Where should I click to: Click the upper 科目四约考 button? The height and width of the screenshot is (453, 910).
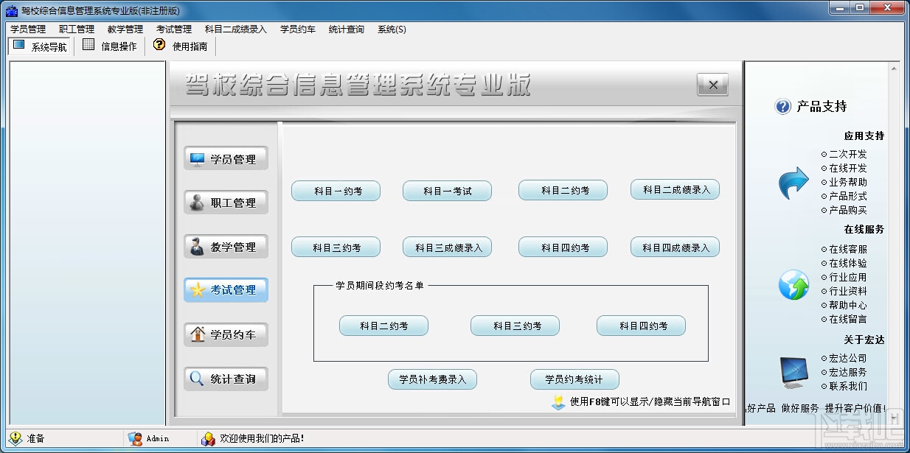click(x=563, y=247)
